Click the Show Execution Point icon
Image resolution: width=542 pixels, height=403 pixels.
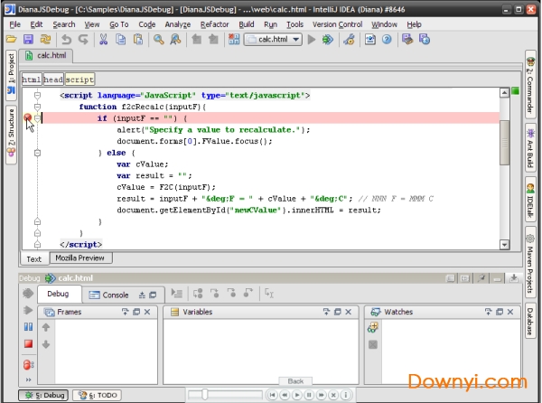[177, 294]
